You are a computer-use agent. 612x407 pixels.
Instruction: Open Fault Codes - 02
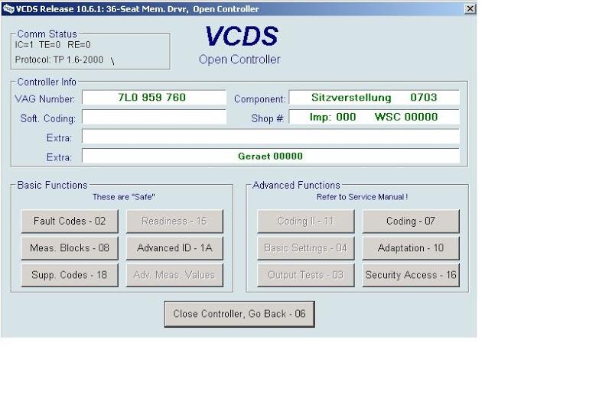pyautogui.click(x=70, y=221)
